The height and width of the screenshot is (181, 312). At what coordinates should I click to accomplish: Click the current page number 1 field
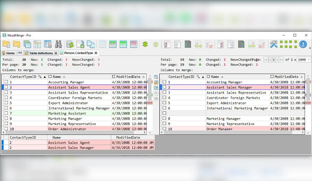[274, 59]
